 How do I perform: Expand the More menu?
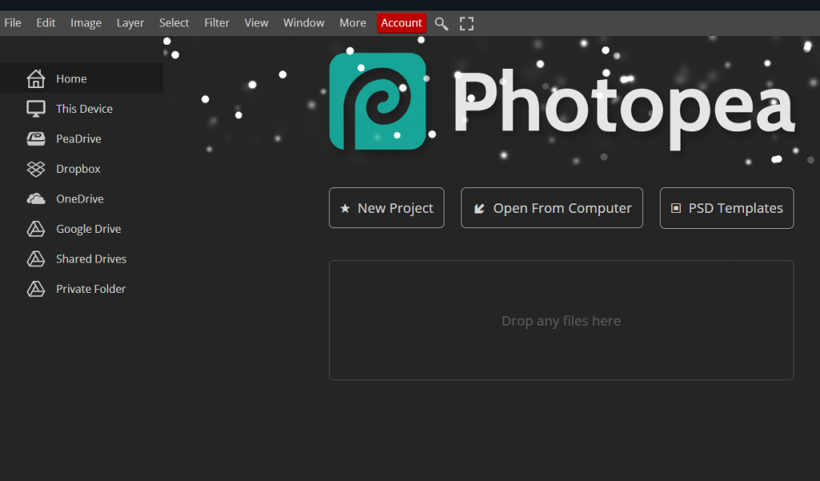(x=352, y=22)
